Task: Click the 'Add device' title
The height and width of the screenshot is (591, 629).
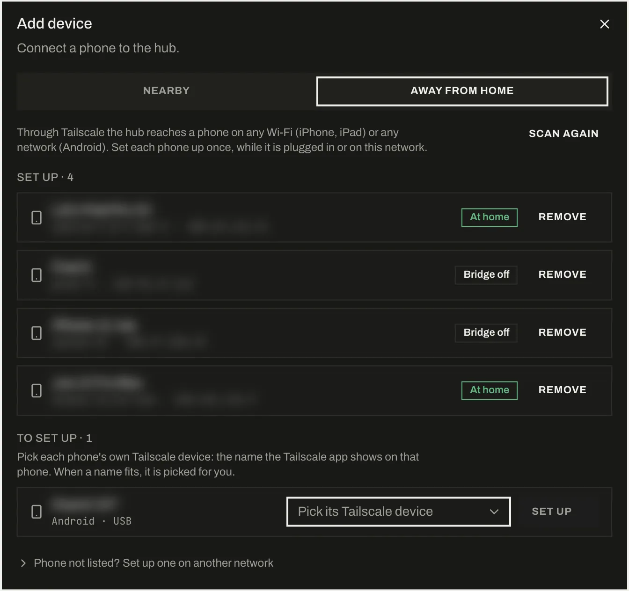Action: coord(55,24)
